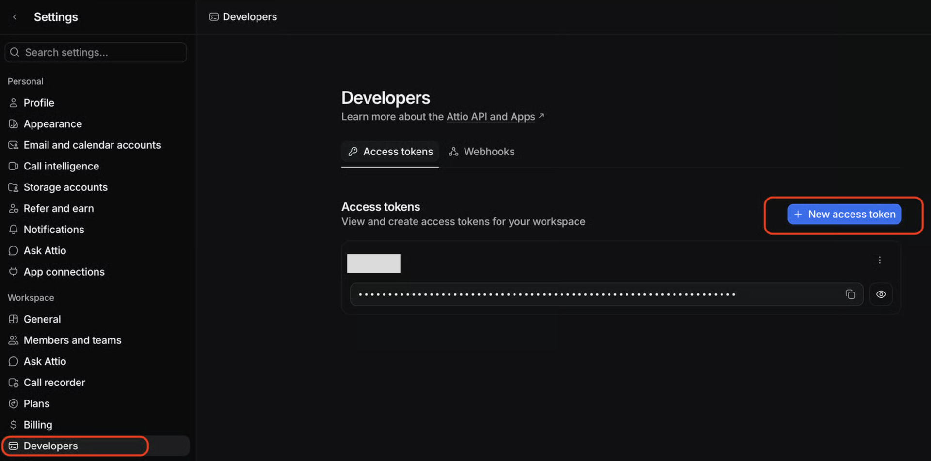Click the Workspace section label
The image size is (931, 461).
[31, 298]
